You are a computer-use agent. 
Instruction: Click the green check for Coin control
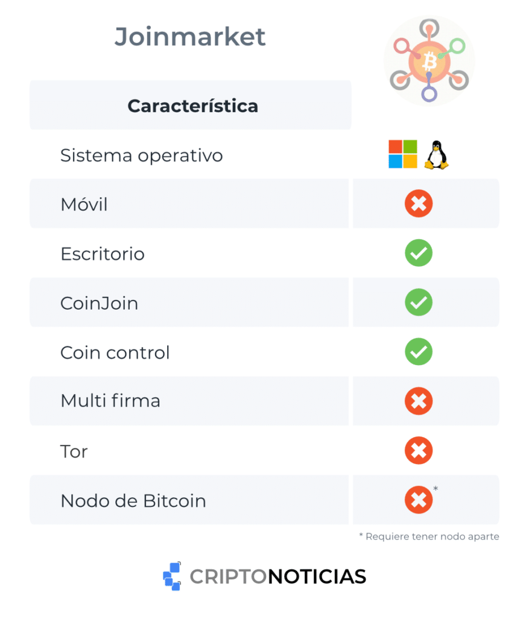pyautogui.click(x=419, y=352)
